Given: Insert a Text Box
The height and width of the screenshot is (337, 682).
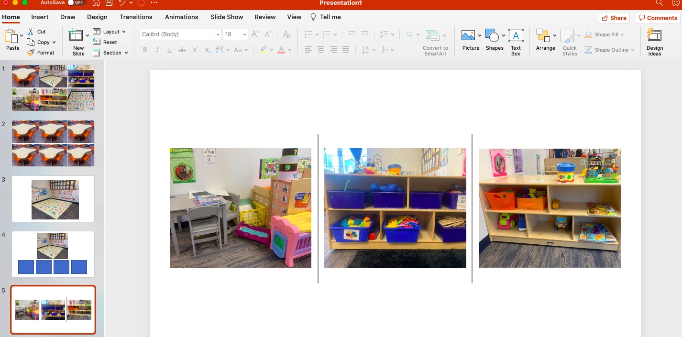Looking at the screenshot, I should 516,41.
